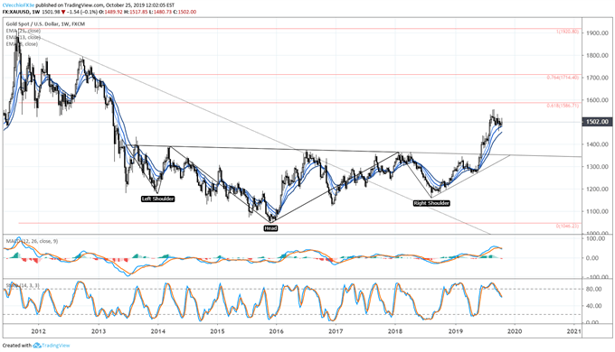
Task: Click the 2016 label on the time axis
Action: point(277,331)
